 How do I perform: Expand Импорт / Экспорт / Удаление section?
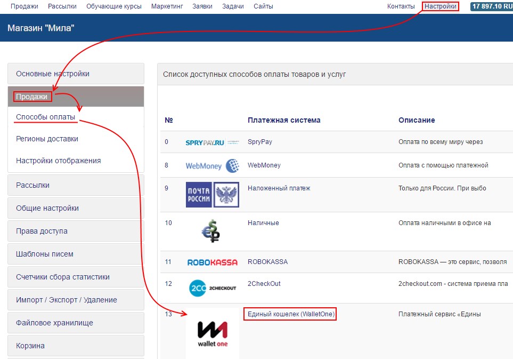(76, 300)
